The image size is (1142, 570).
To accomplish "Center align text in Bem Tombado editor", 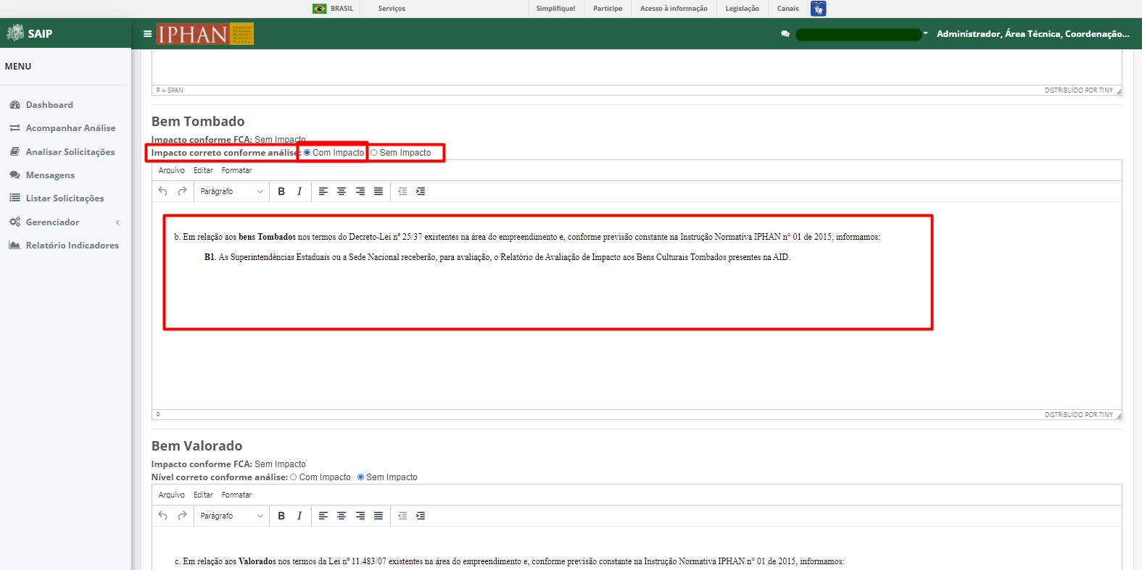I will [342, 191].
